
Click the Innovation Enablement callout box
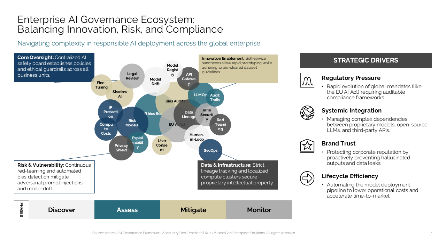[238, 69]
